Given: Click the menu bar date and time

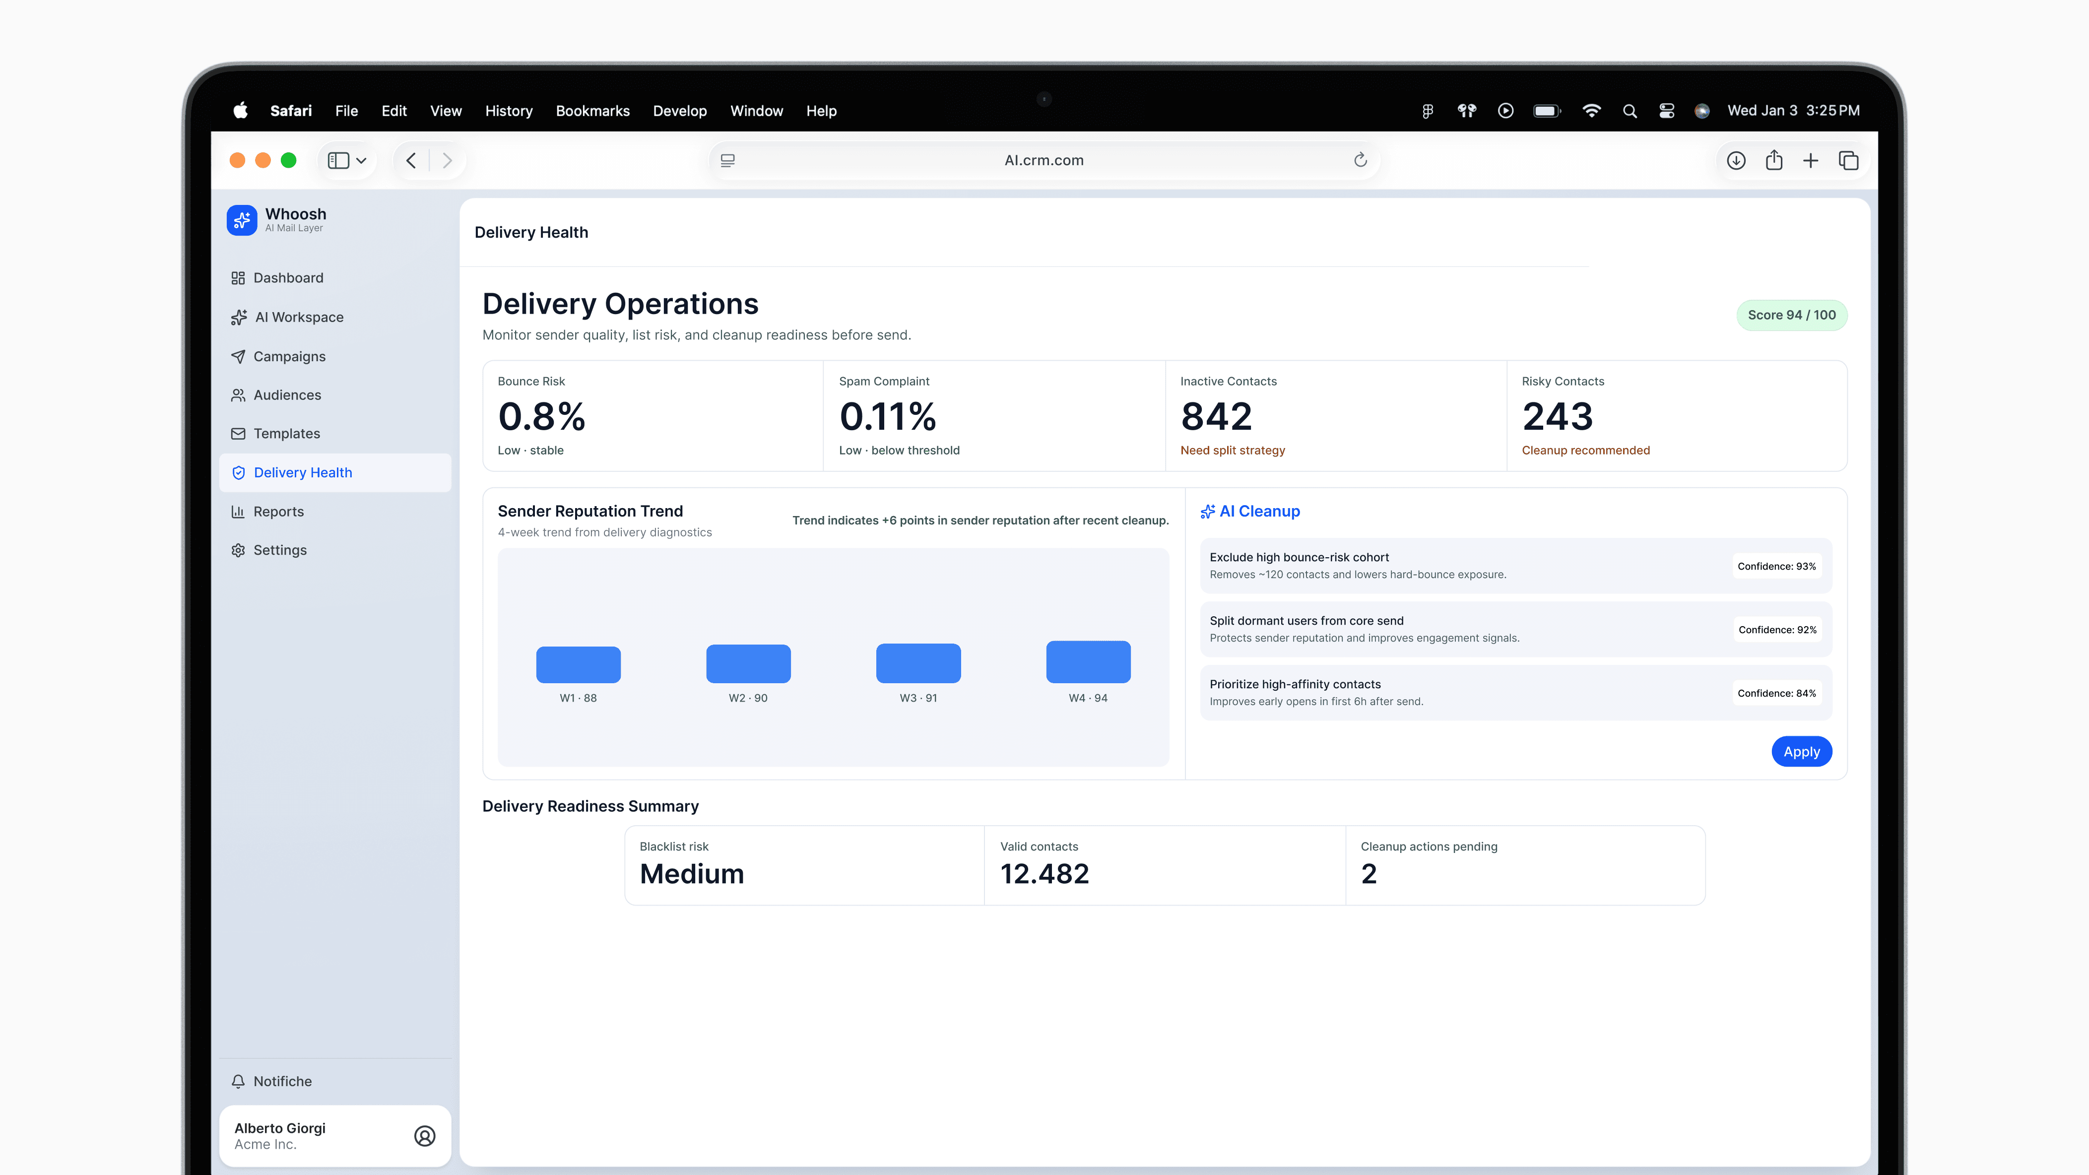Looking at the screenshot, I should pyautogui.click(x=1794, y=111).
